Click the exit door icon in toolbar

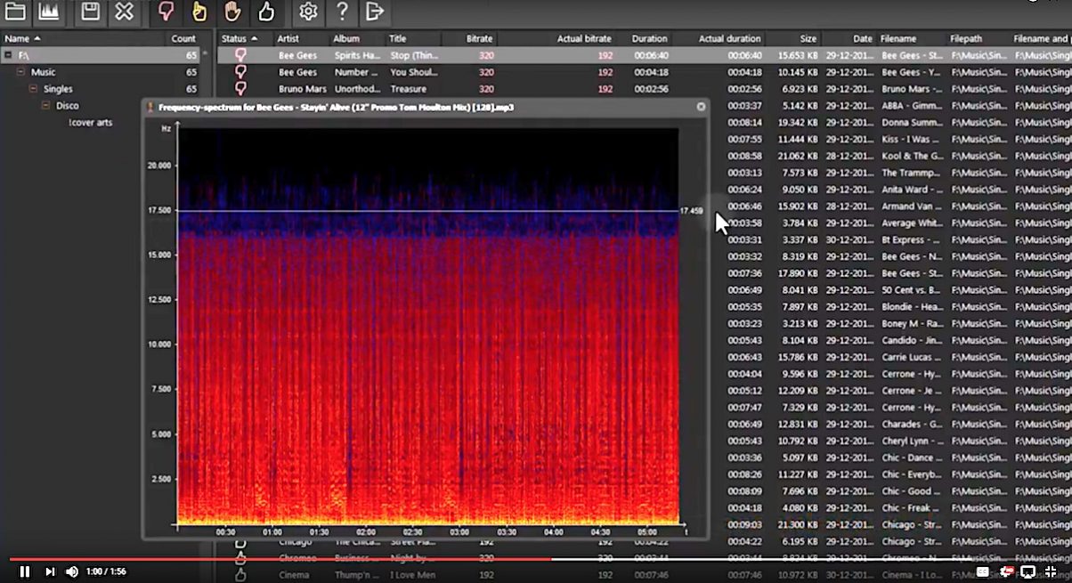pyautogui.click(x=375, y=12)
